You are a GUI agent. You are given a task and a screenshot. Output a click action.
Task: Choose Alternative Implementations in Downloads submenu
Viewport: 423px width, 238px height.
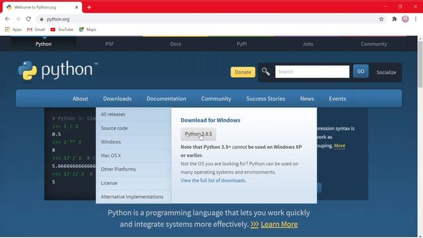(x=134, y=197)
